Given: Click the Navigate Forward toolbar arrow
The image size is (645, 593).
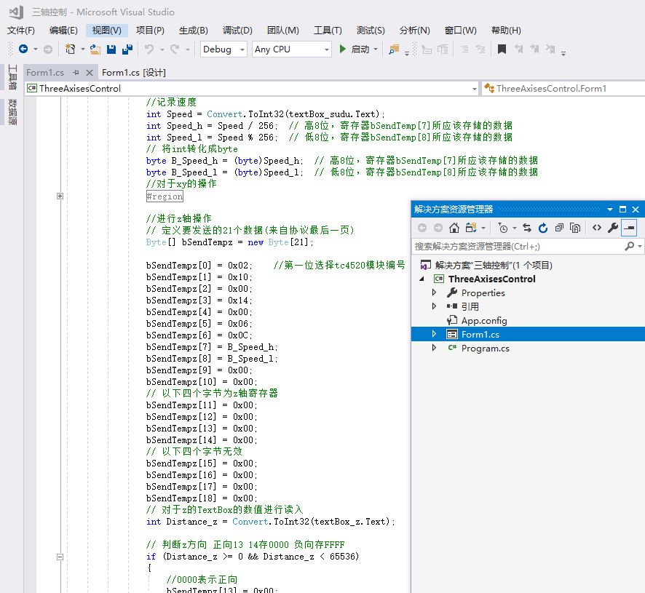Looking at the screenshot, I should click(48, 49).
